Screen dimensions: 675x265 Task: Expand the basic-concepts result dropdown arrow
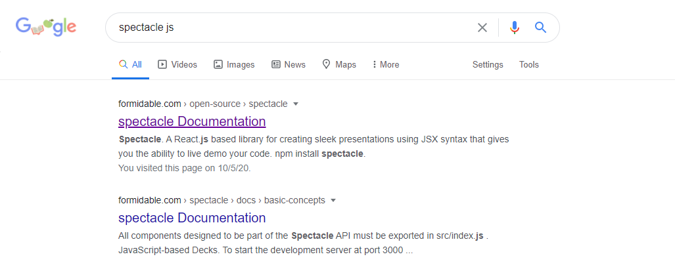pyautogui.click(x=333, y=200)
